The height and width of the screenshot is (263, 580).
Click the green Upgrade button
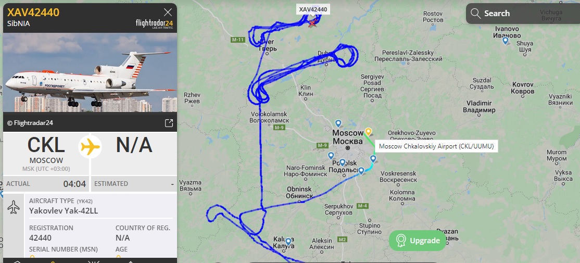(417, 241)
